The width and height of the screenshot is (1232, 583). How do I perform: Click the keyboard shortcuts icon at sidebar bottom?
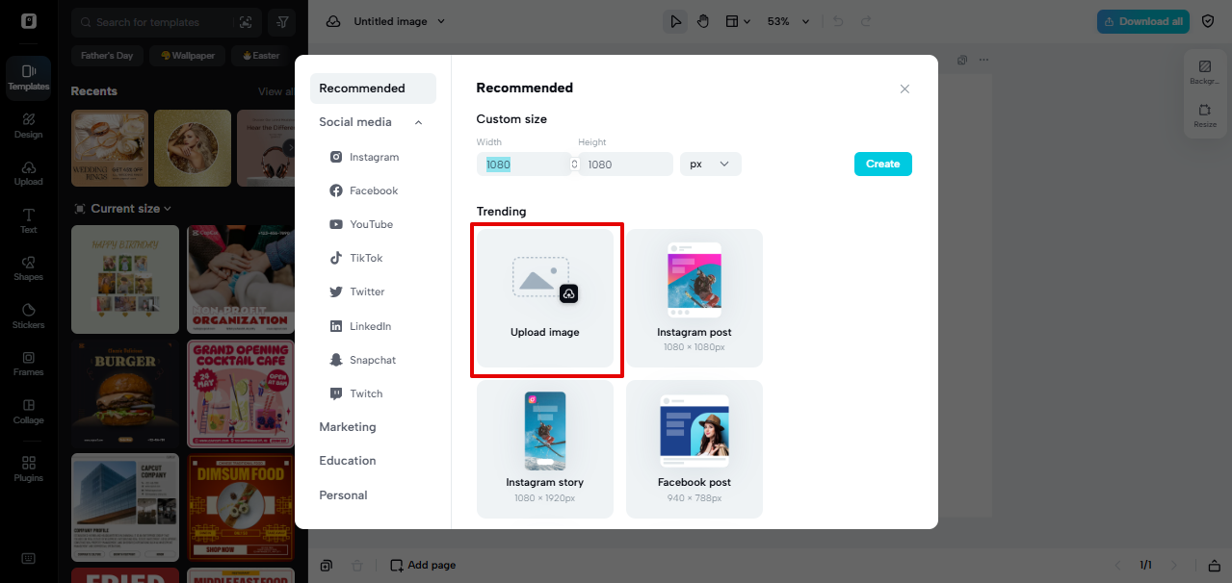tap(29, 559)
